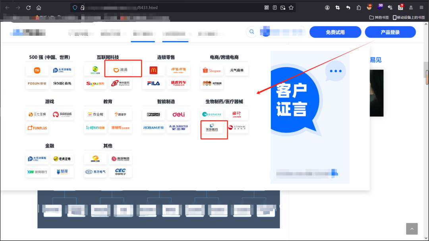
Task: Select the Sogou 搜狗 logo
Action: 95,83
